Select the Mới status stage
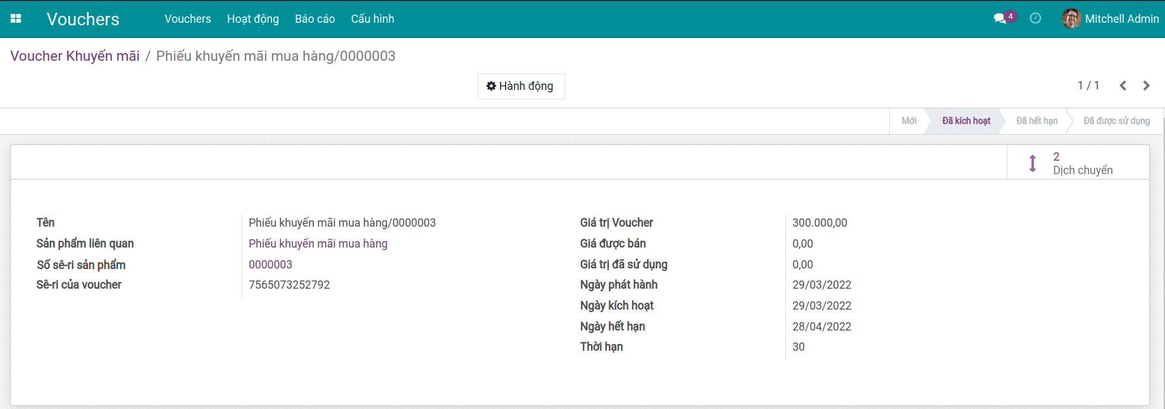The height and width of the screenshot is (409, 1165). click(x=909, y=121)
